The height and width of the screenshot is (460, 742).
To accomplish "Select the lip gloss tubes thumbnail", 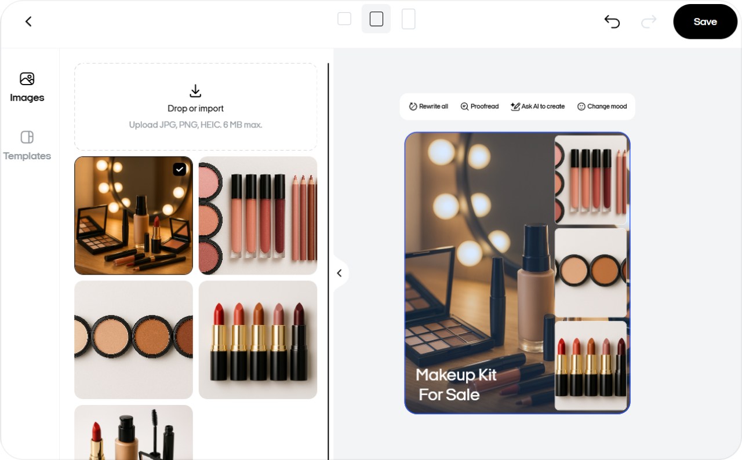I will tap(257, 215).
